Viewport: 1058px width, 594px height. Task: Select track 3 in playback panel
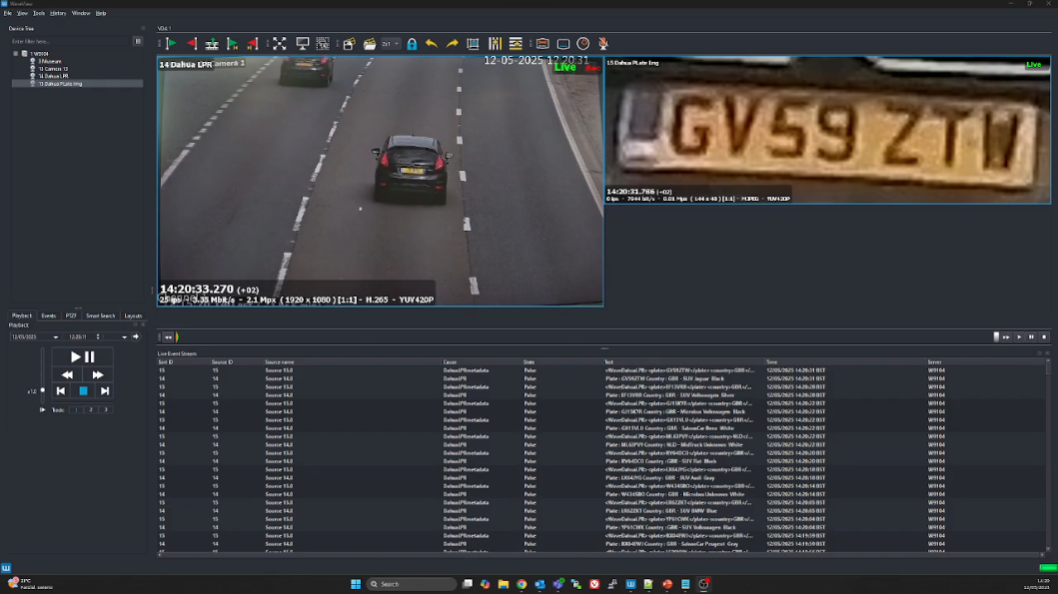tap(105, 410)
